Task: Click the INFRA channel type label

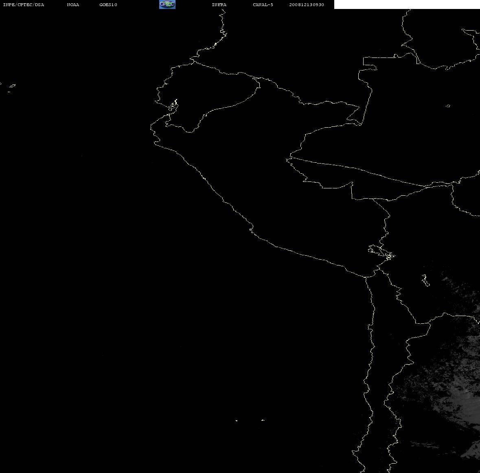Action: coord(219,4)
